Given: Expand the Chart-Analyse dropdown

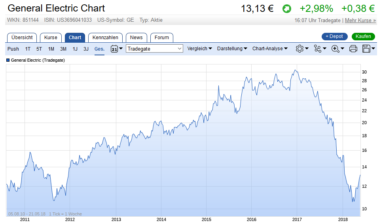Looking at the screenshot, I should [270, 49].
